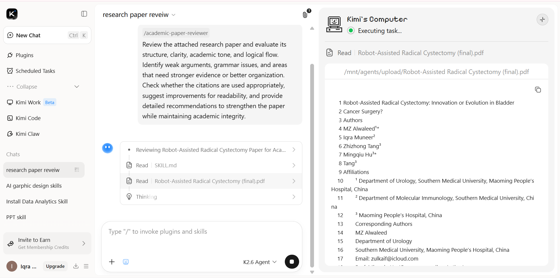Open the hamburger menu icon at bottom

[x=86, y=266]
